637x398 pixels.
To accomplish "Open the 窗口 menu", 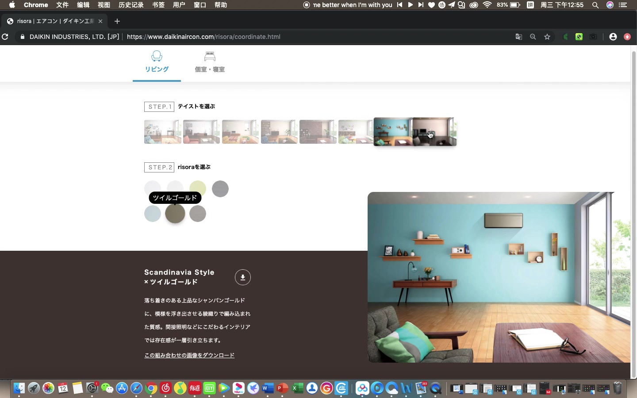I will [200, 5].
